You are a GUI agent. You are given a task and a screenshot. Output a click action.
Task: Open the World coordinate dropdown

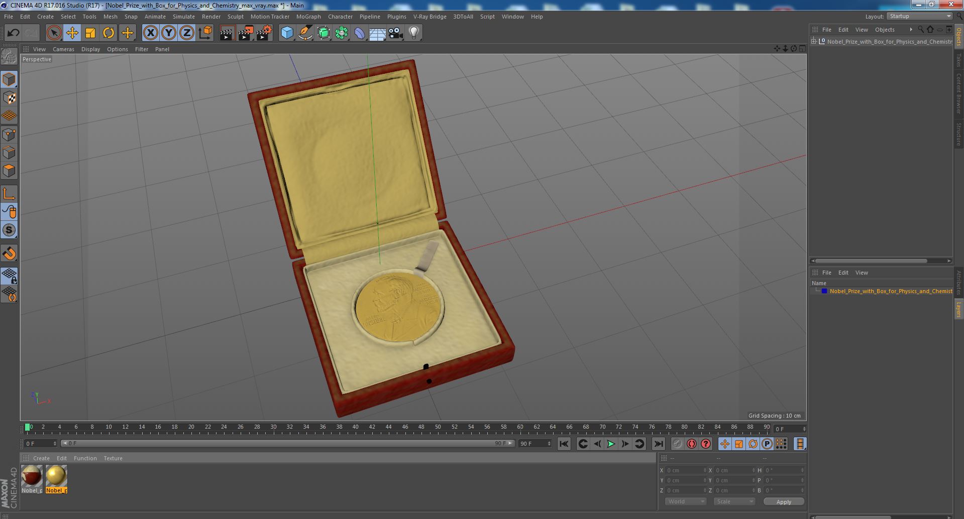coord(685,501)
